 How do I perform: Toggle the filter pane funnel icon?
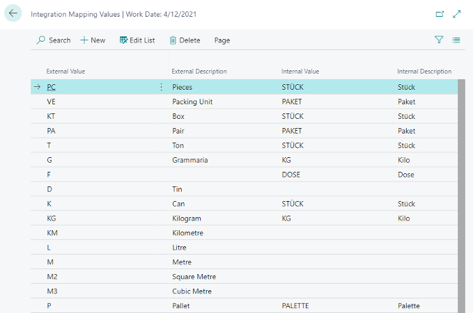point(439,40)
